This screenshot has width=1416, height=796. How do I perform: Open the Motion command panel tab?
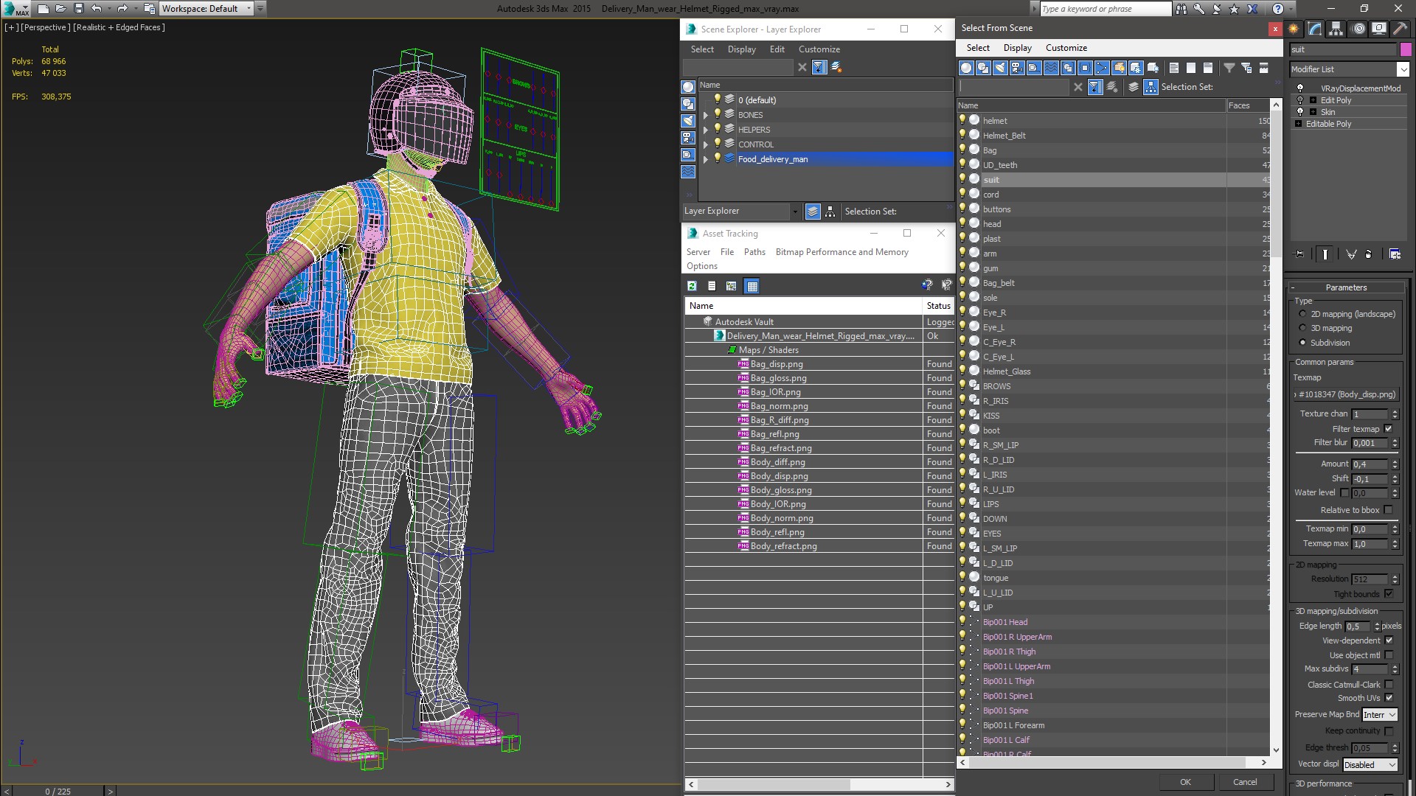[1358, 29]
